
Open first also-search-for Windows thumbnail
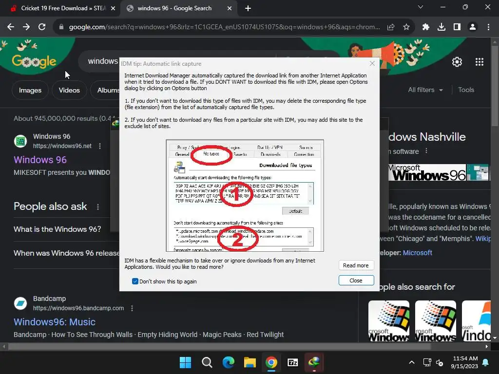pos(388,321)
